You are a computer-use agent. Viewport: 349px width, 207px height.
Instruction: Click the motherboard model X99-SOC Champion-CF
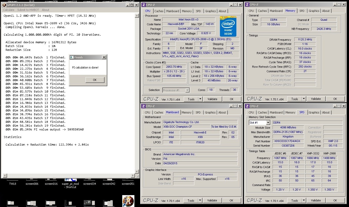point(186,127)
